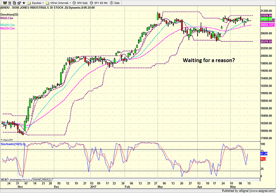
Task: Click the green 20981.94 last price tag
Action: pos(266,19)
